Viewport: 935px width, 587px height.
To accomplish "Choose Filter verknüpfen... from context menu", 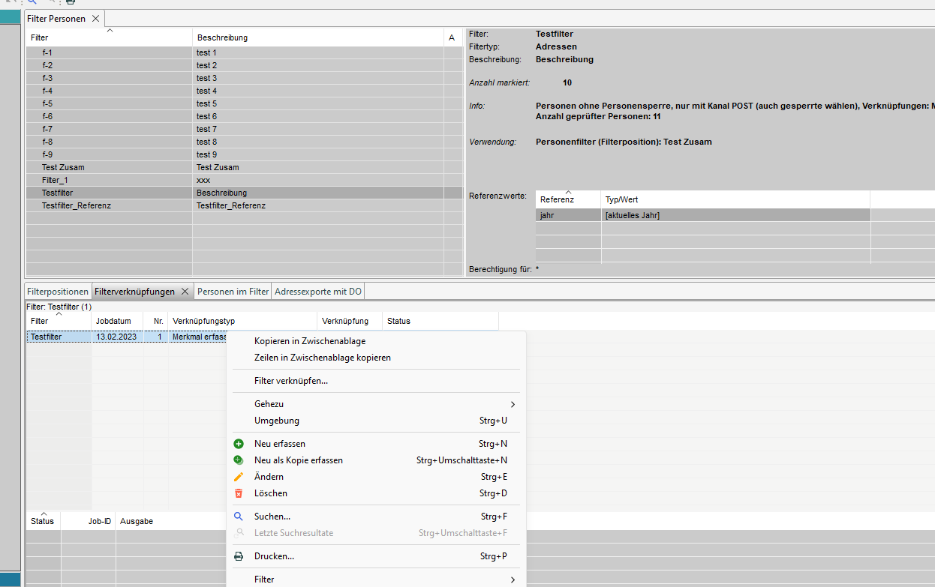I will (x=291, y=381).
